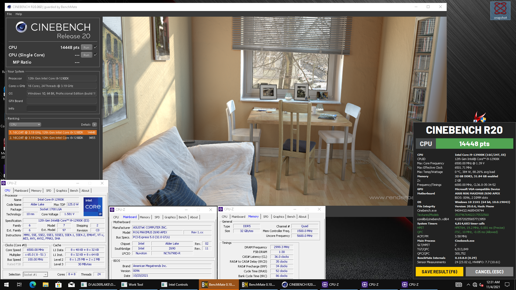516x290 pixels.
Task: Click the Cinebench sphere logo beside CINEBENCH heading
Action: [x=21, y=27]
